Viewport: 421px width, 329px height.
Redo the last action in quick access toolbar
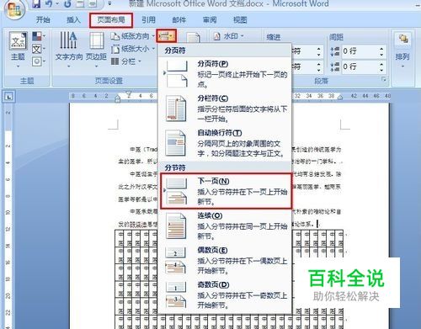(67, 4)
